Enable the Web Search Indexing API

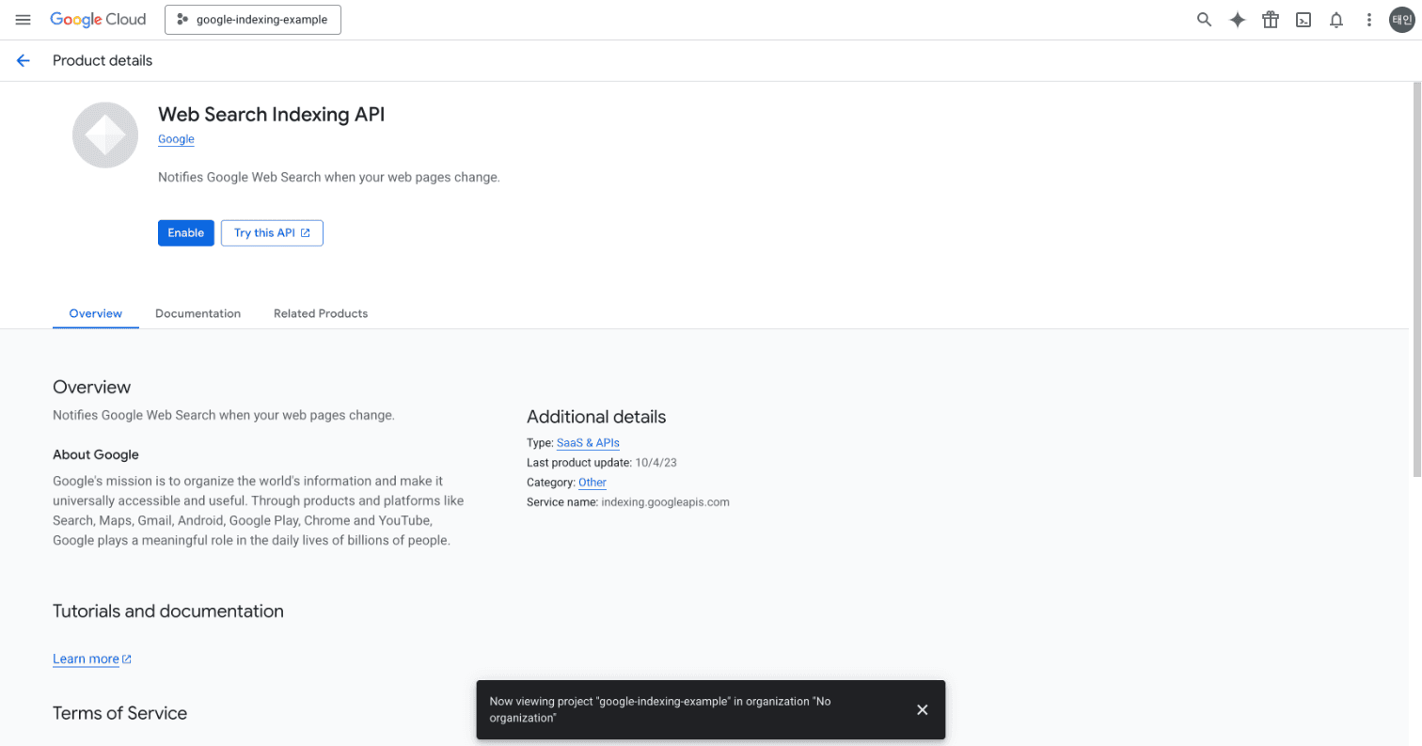pyautogui.click(x=186, y=233)
